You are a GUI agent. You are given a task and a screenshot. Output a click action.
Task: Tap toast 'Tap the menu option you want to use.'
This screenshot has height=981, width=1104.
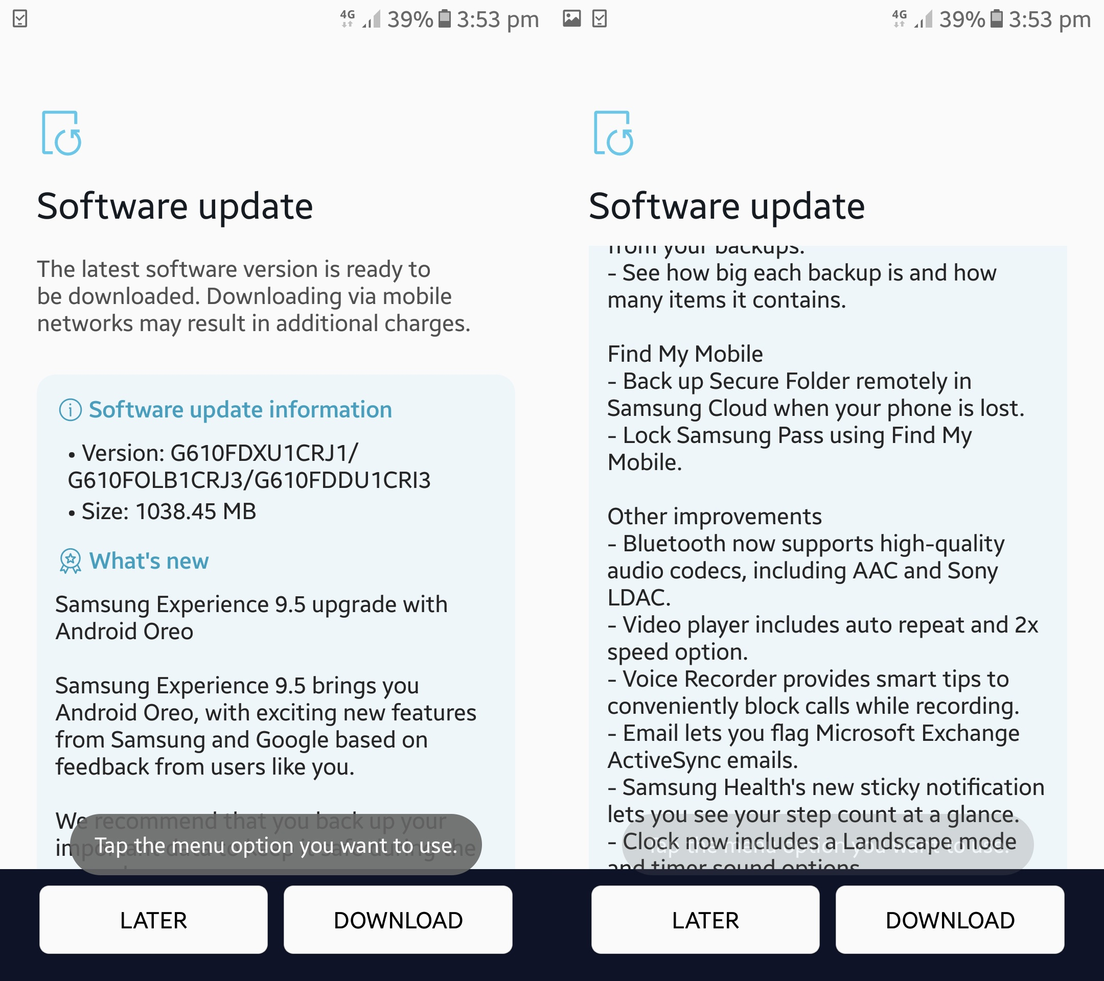coord(276,845)
